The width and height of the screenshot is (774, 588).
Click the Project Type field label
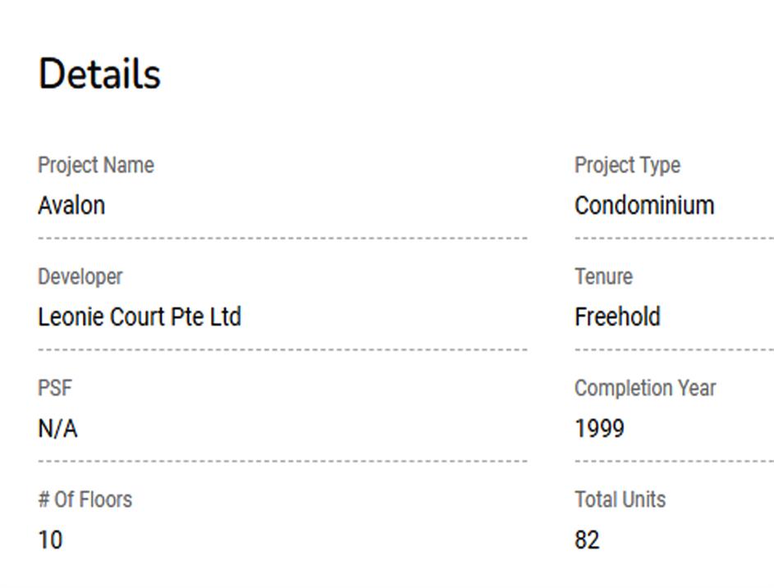coord(627,165)
